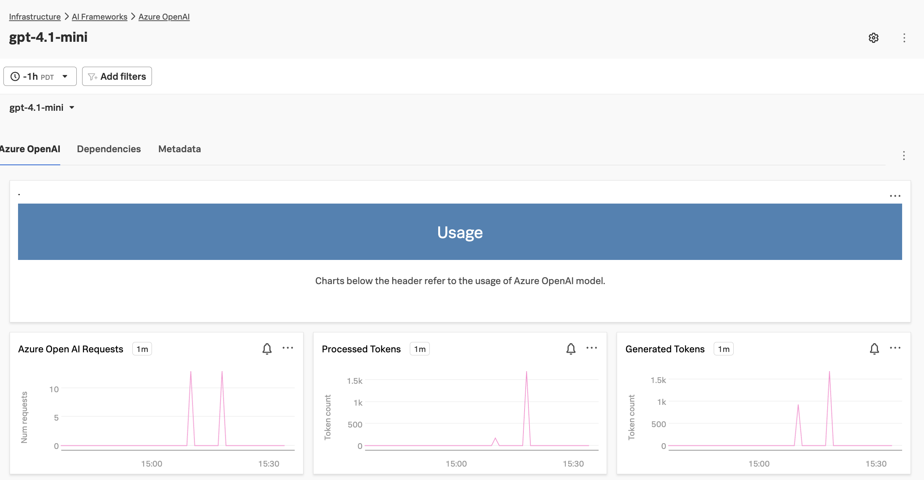Screen dimensions: 924x480
Task: Switch to the Dependencies tab
Action: pos(109,149)
